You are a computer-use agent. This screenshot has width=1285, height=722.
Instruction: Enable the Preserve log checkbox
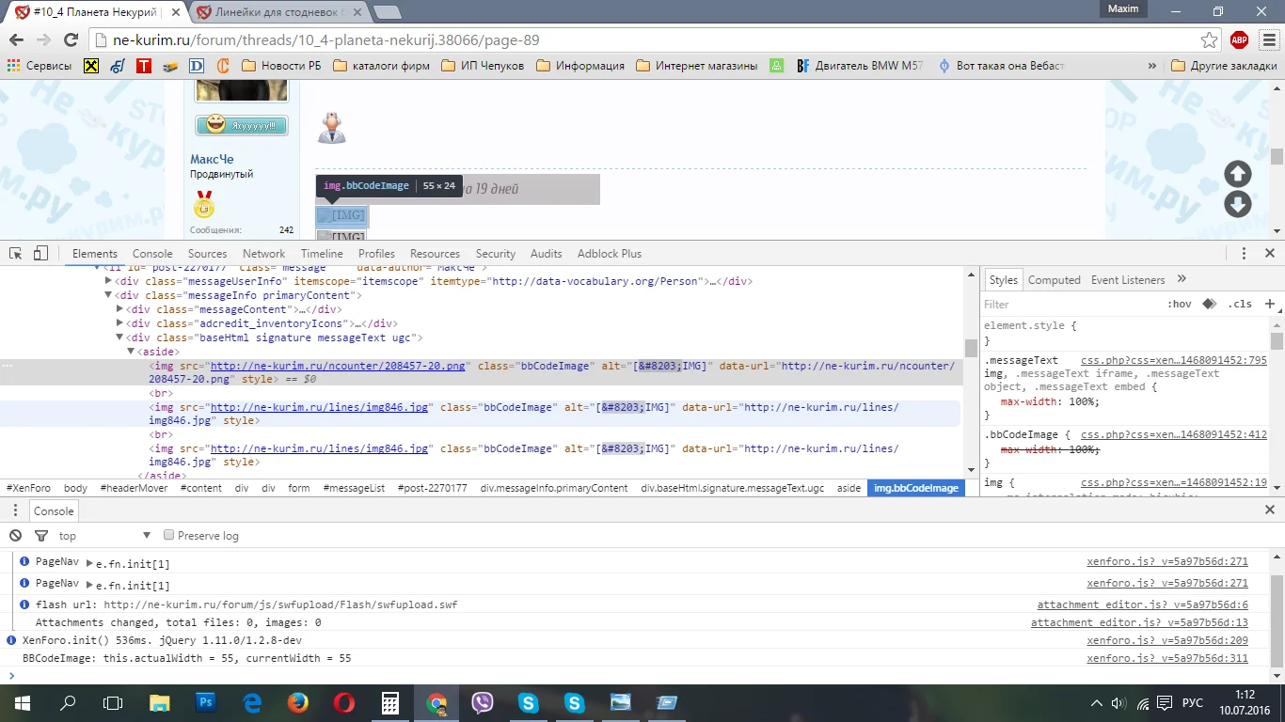(169, 536)
